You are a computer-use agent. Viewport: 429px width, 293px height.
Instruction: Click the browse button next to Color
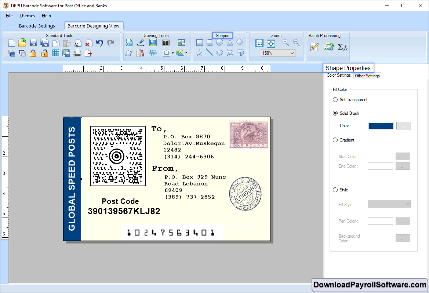pos(403,126)
